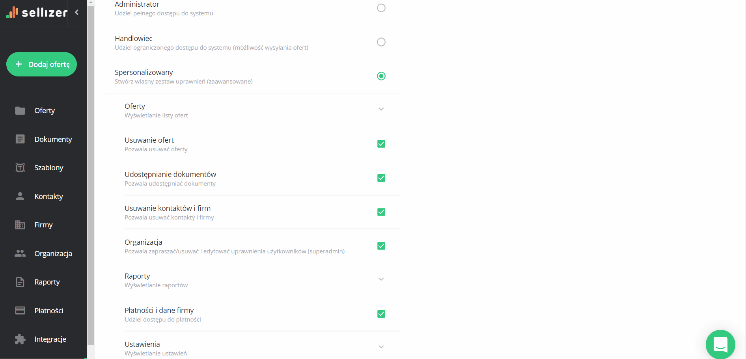Open the Organizacja menu item in sidebar
This screenshot has height=359, width=746.
53,254
